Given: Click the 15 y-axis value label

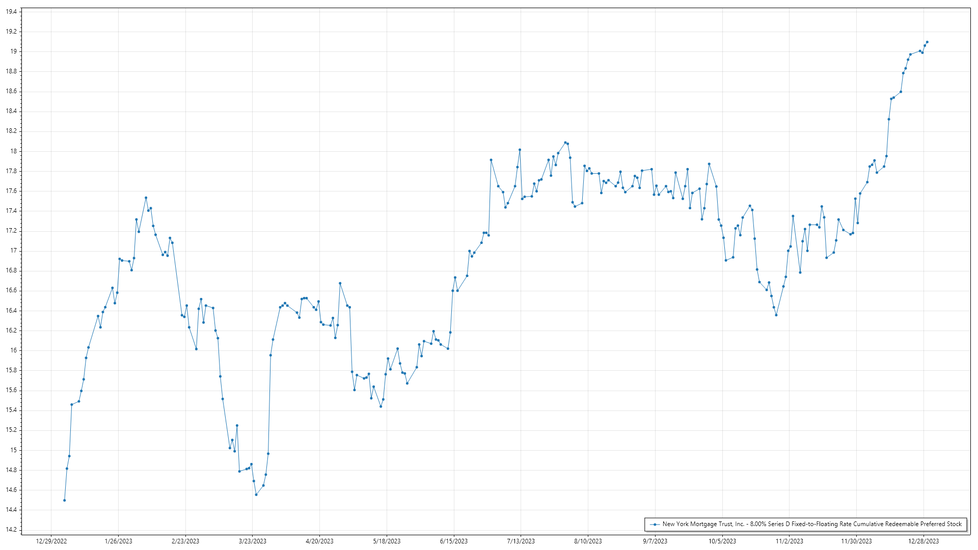Looking at the screenshot, I should (14, 450).
